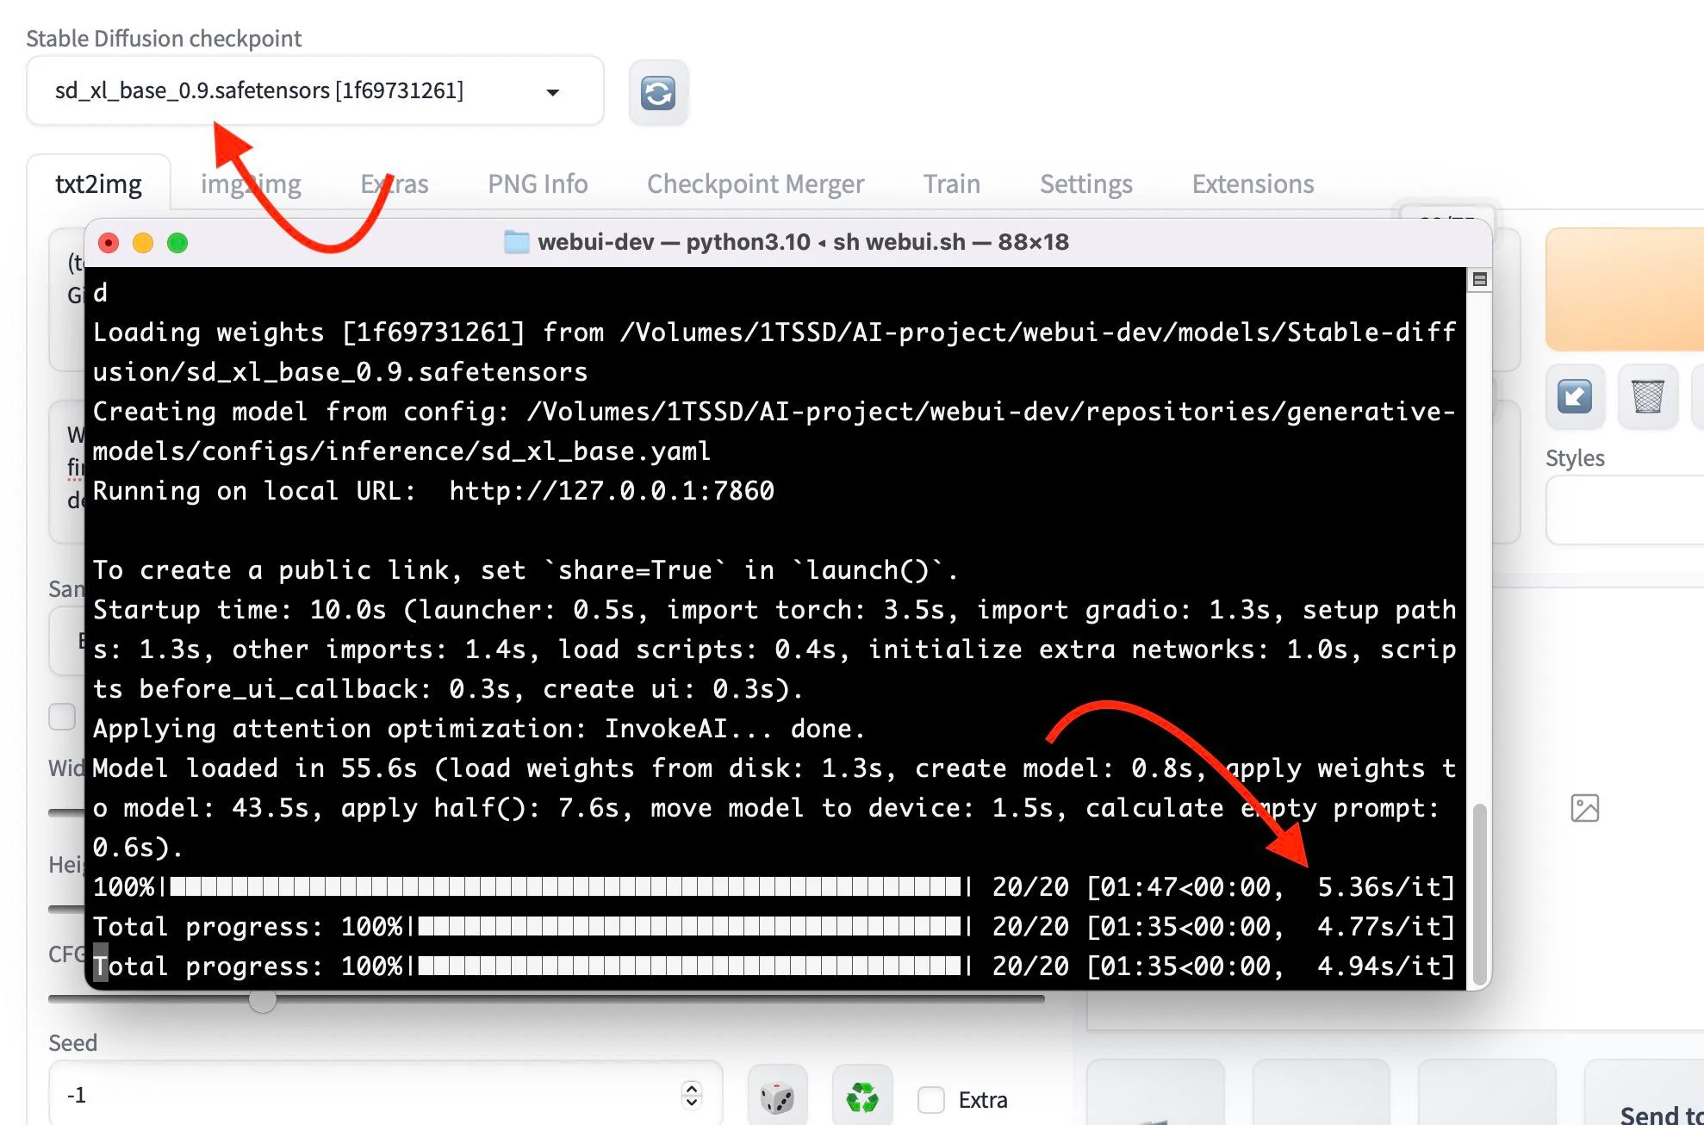Apply selected style with the arrow icon
Screen dimensions: 1704x1125
(x=1575, y=397)
